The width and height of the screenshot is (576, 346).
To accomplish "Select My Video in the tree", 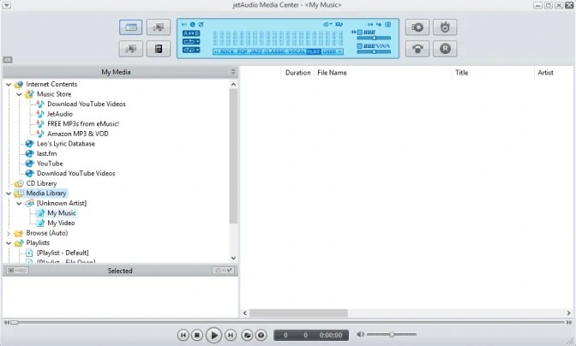I will 61,223.
